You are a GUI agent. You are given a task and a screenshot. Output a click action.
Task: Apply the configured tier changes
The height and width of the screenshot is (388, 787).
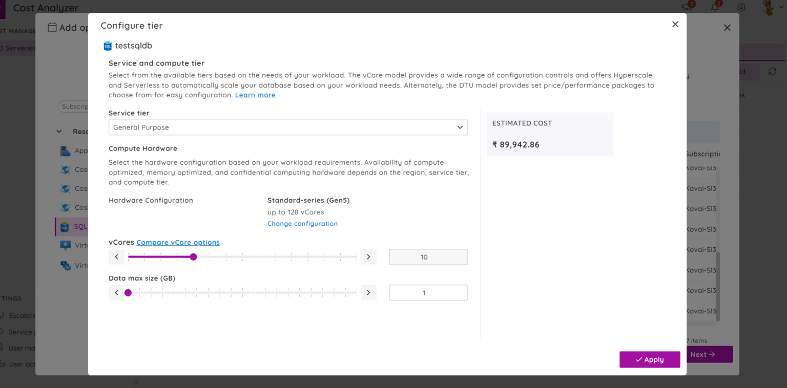(x=650, y=359)
